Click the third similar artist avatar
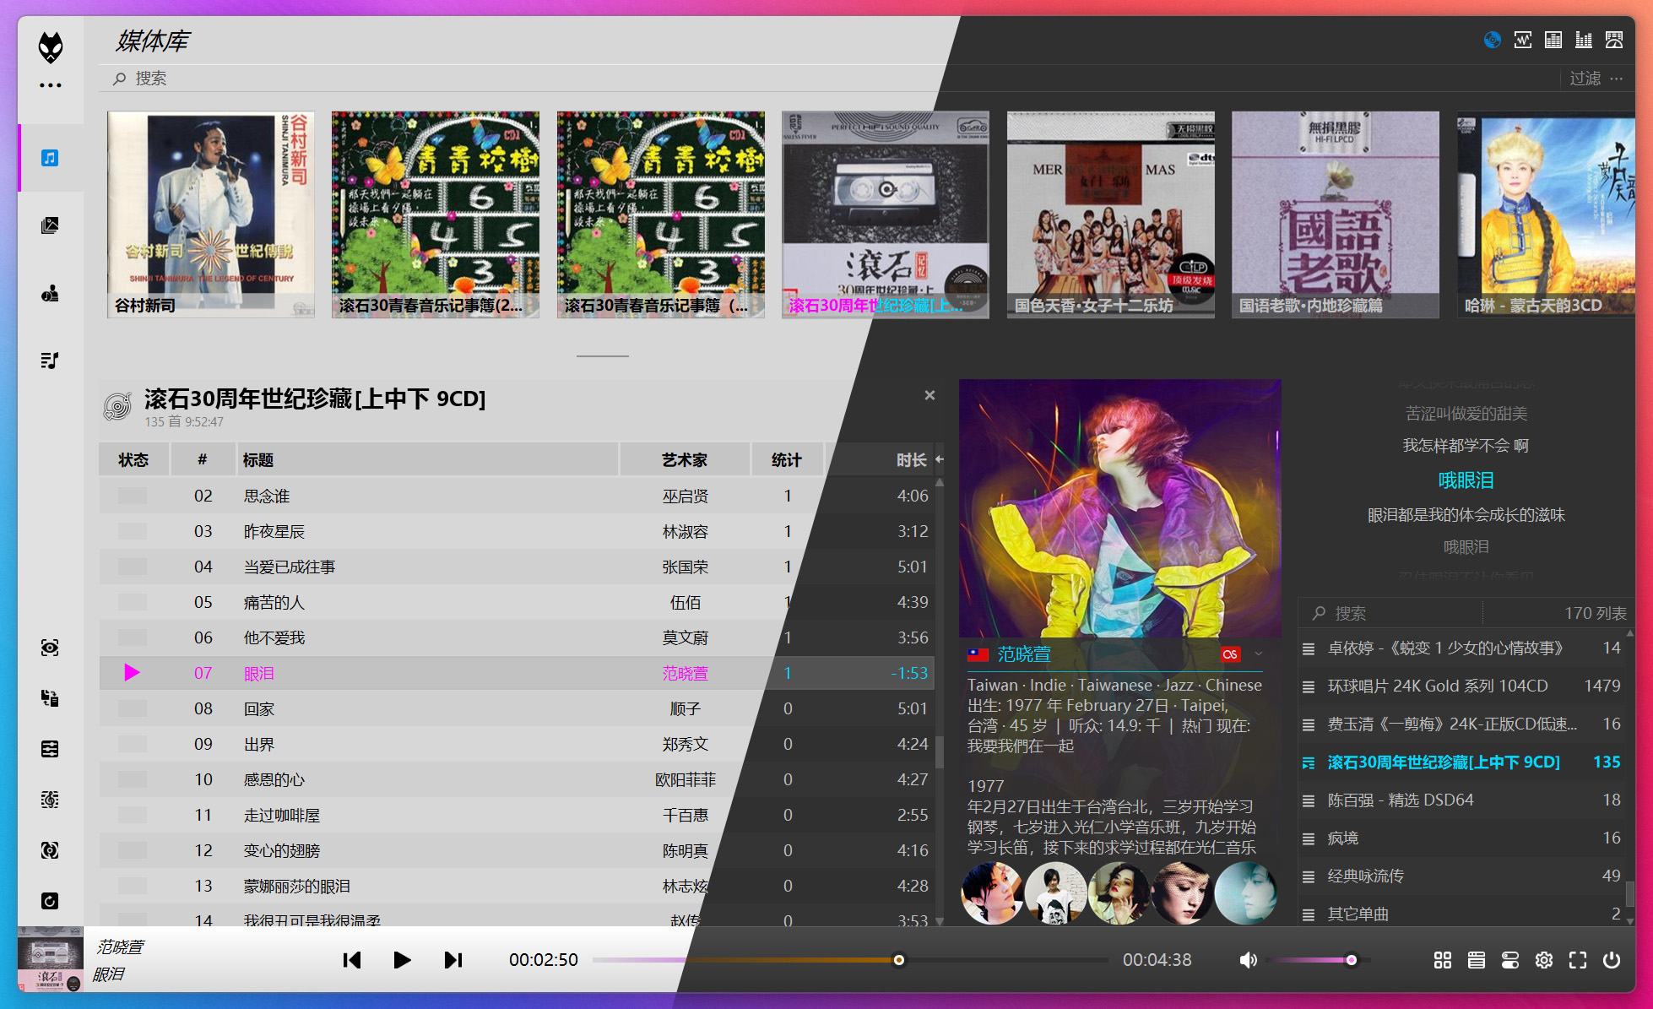Viewport: 1653px width, 1009px height. point(1119,893)
